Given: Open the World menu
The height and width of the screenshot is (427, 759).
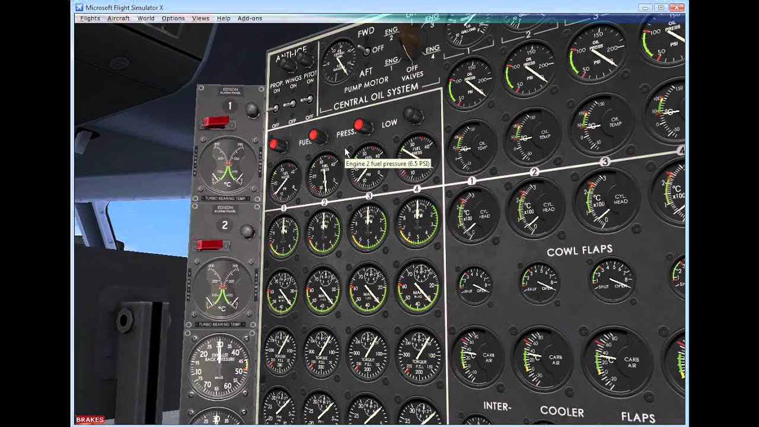Looking at the screenshot, I should [x=146, y=18].
